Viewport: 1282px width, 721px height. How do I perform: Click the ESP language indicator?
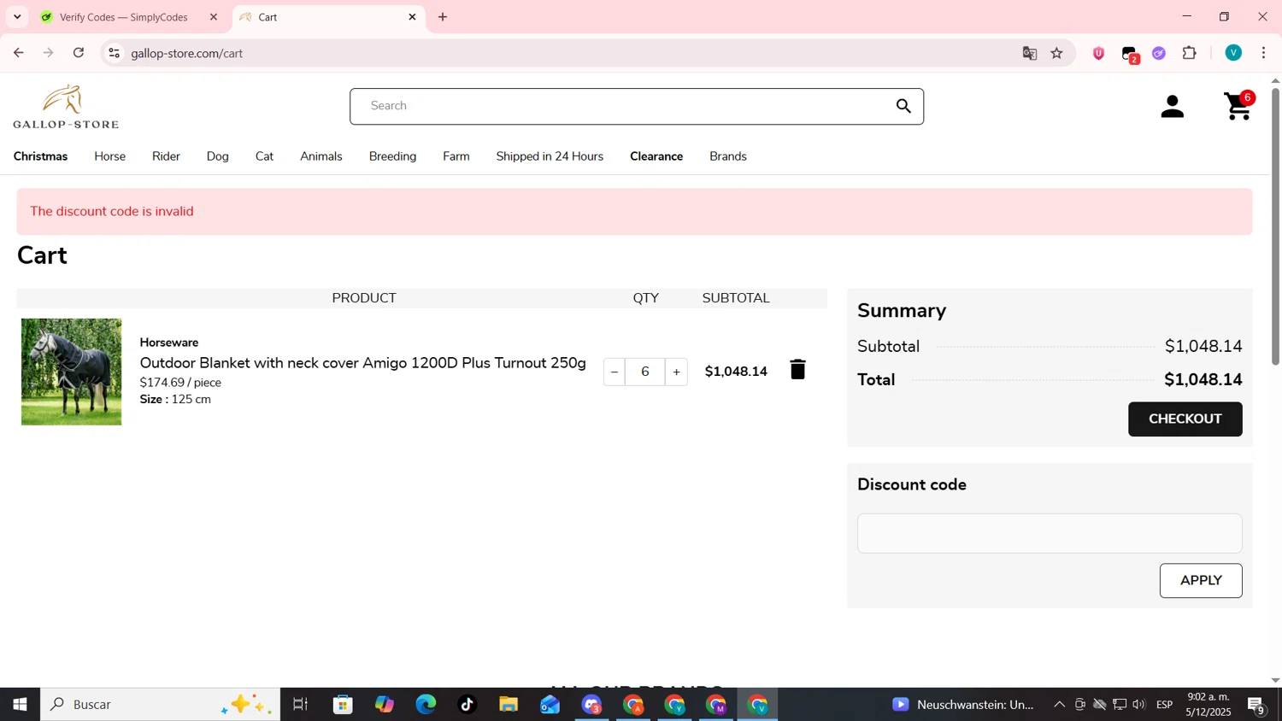1164,705
